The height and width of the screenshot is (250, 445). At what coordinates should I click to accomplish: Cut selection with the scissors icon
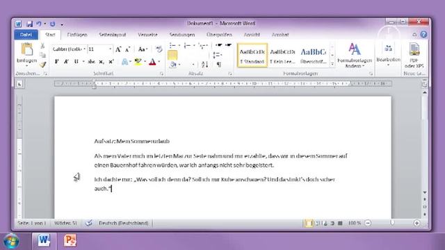[42, 46]
